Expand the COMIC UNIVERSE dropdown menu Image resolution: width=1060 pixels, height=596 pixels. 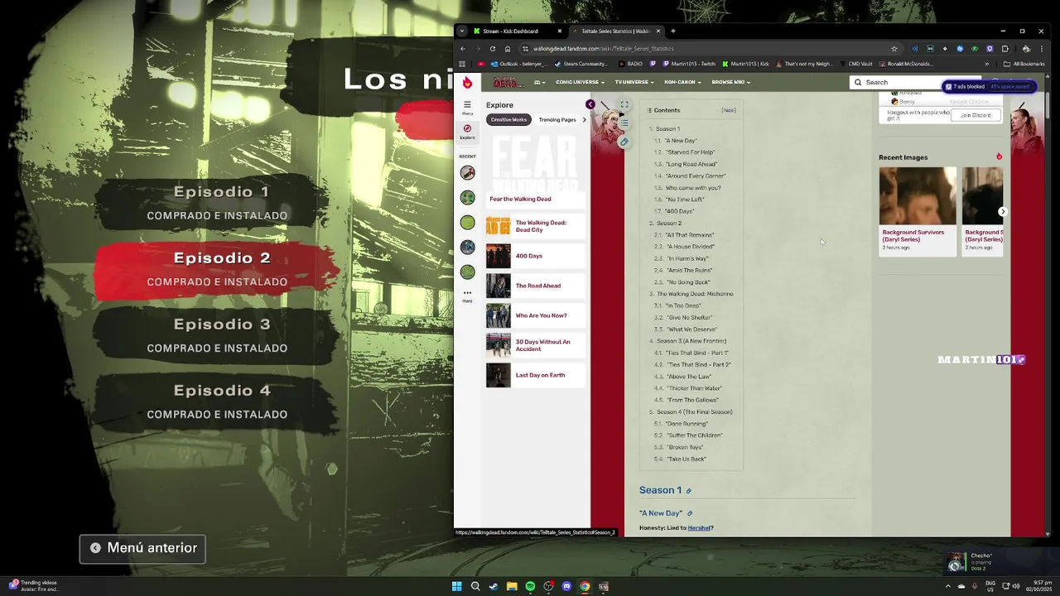[580, 82]
